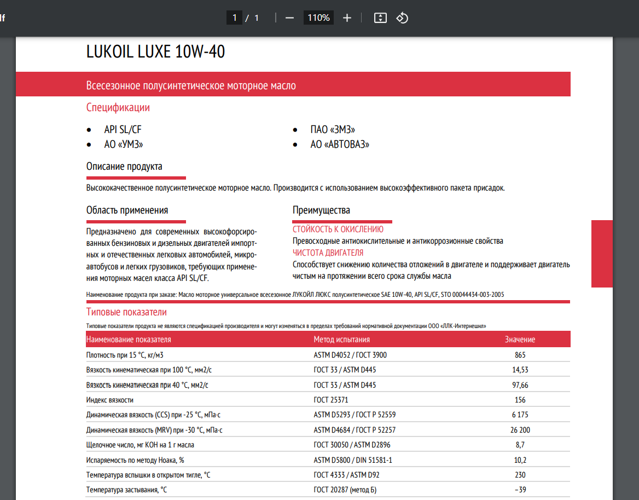The width and height of the screenshot is (639, 500).
Task: Click the red banner "Всесезонное полусинтетическое моторное масло"
Action: 293,84
